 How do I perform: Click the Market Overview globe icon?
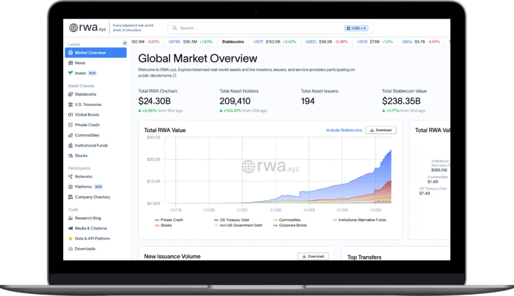pyautogui.click(x=70, y=53)
